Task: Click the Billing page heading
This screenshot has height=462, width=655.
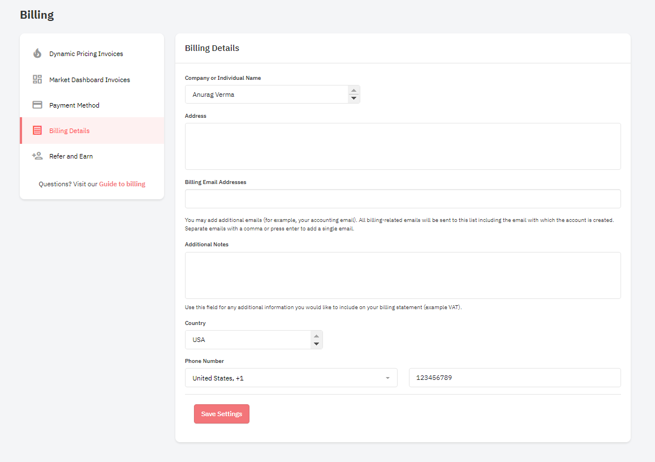Action: point(37,15)
